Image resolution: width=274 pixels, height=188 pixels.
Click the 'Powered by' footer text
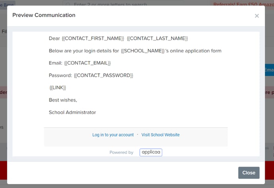tap(121, 152)
